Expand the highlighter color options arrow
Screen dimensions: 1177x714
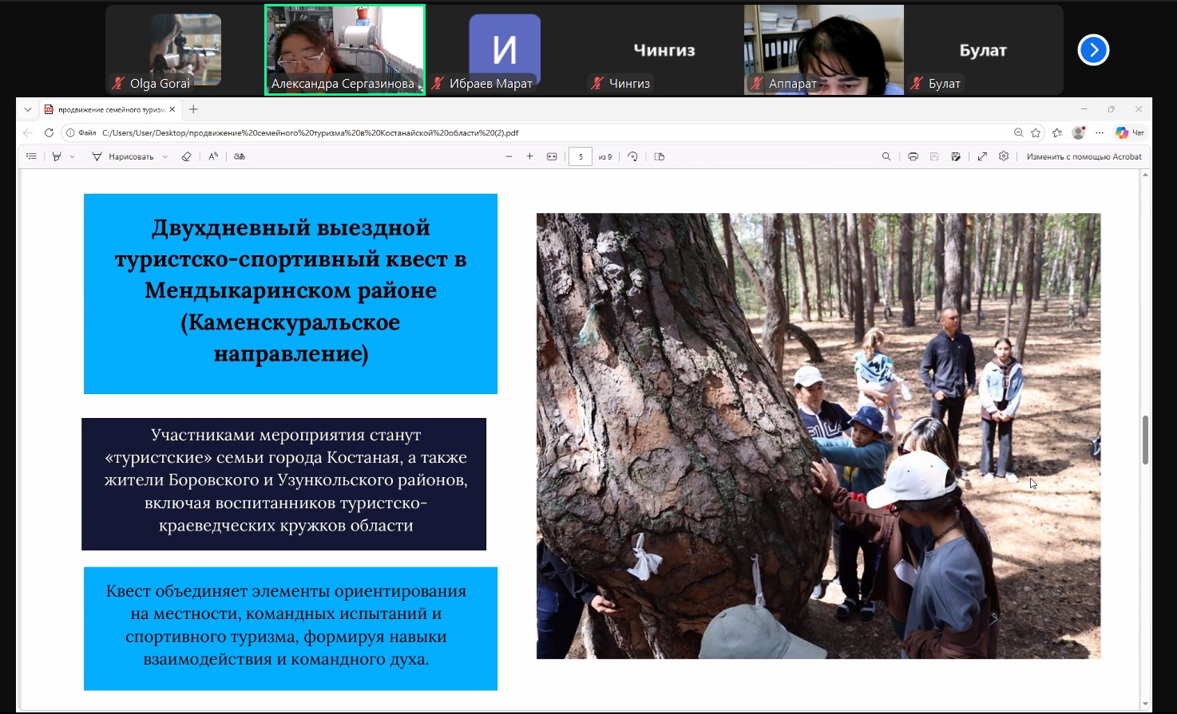[x=72, y=156]
